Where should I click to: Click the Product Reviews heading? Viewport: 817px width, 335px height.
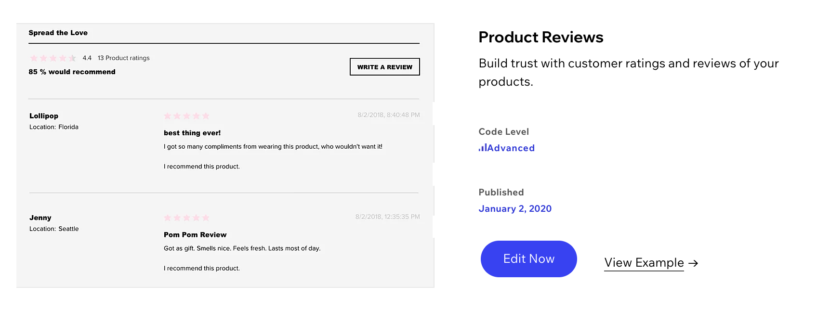click(540, 37)
